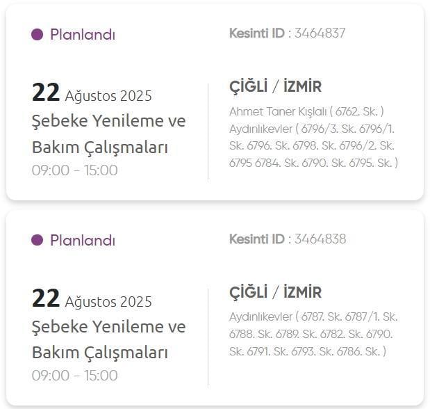Image resolution: width=430 pixels, height=409 pixels.
Task: Click Aydınlıkevler street list in first card
Action: click(312, 146)
